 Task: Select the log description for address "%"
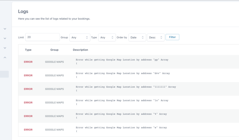121,114
